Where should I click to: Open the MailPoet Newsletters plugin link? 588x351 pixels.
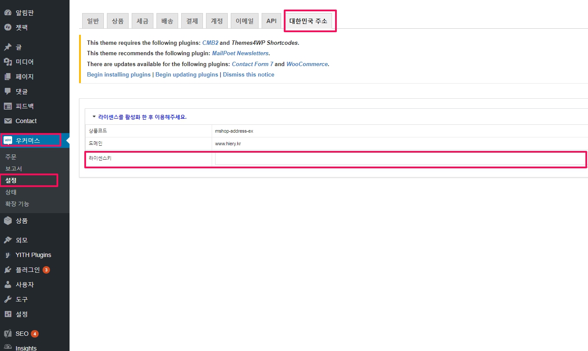(x=240, y=53)
